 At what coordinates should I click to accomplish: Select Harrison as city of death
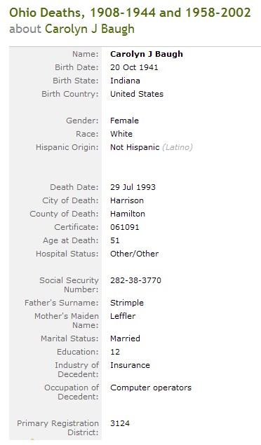[127, 200]
